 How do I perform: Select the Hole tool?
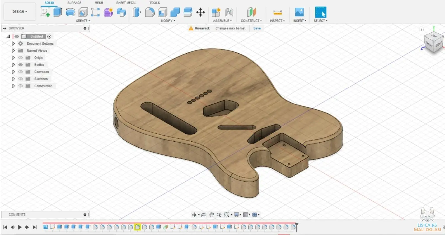83,12
